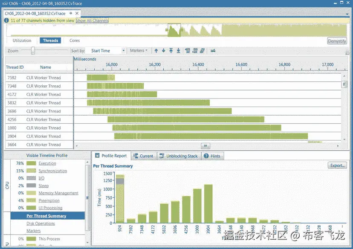Image resolution: width=353 pixels, height=249 pixels.
Task: Click the Profile Report tab icon
Action: point(97,156)
